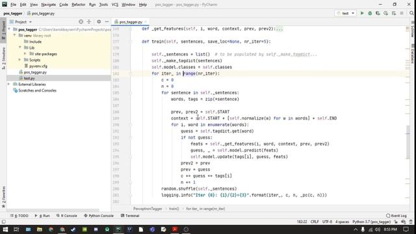The width and height of the screenshot is (416, 234).
Task: Expand External Libraries node
Action: [x=8, y=84]
